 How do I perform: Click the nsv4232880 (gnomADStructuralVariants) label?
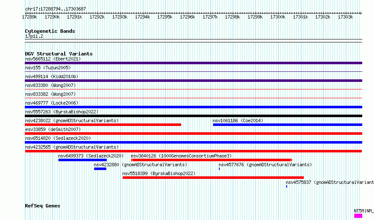pos(140,165)
